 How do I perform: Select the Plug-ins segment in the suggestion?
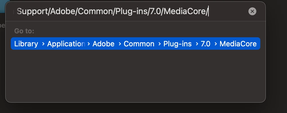[177, 44]
